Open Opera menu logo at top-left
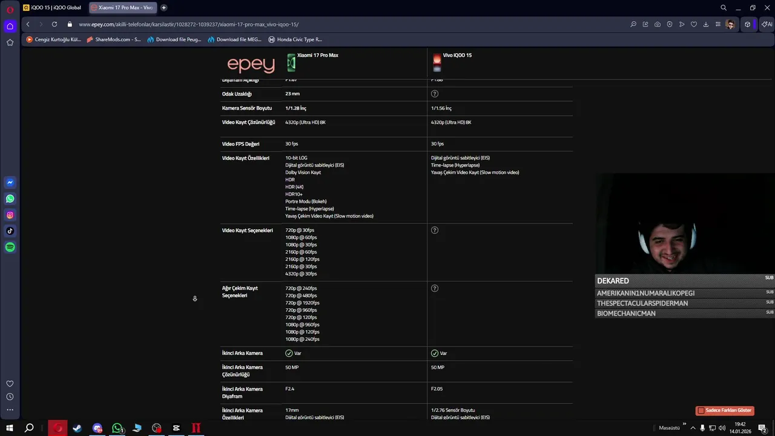The image size is (775, 436). tap(10, 10)
